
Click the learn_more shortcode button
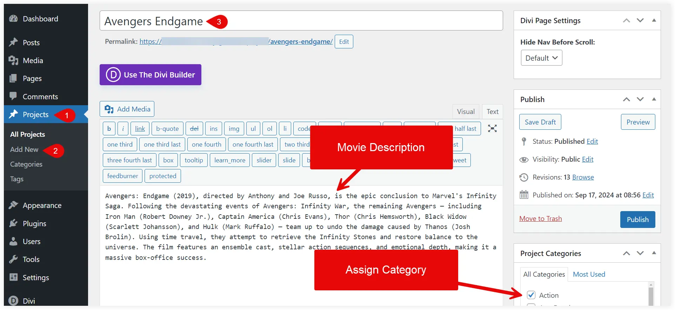230,160
